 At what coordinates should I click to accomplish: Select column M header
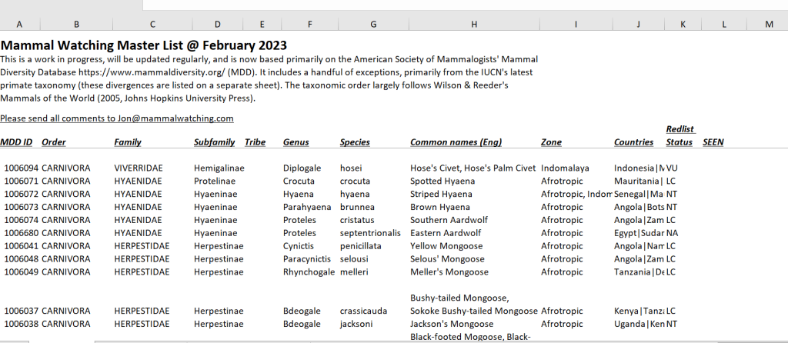click(769, 24)
